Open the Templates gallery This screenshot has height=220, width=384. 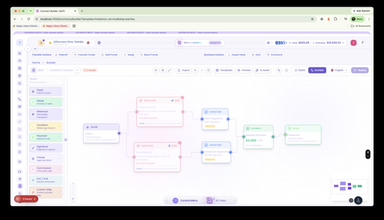tap(224, 70)
